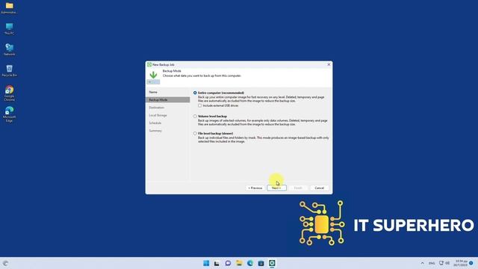Open File Explorer from taskbar
This screenshot has width=478, height=269.
click(239, 263)
